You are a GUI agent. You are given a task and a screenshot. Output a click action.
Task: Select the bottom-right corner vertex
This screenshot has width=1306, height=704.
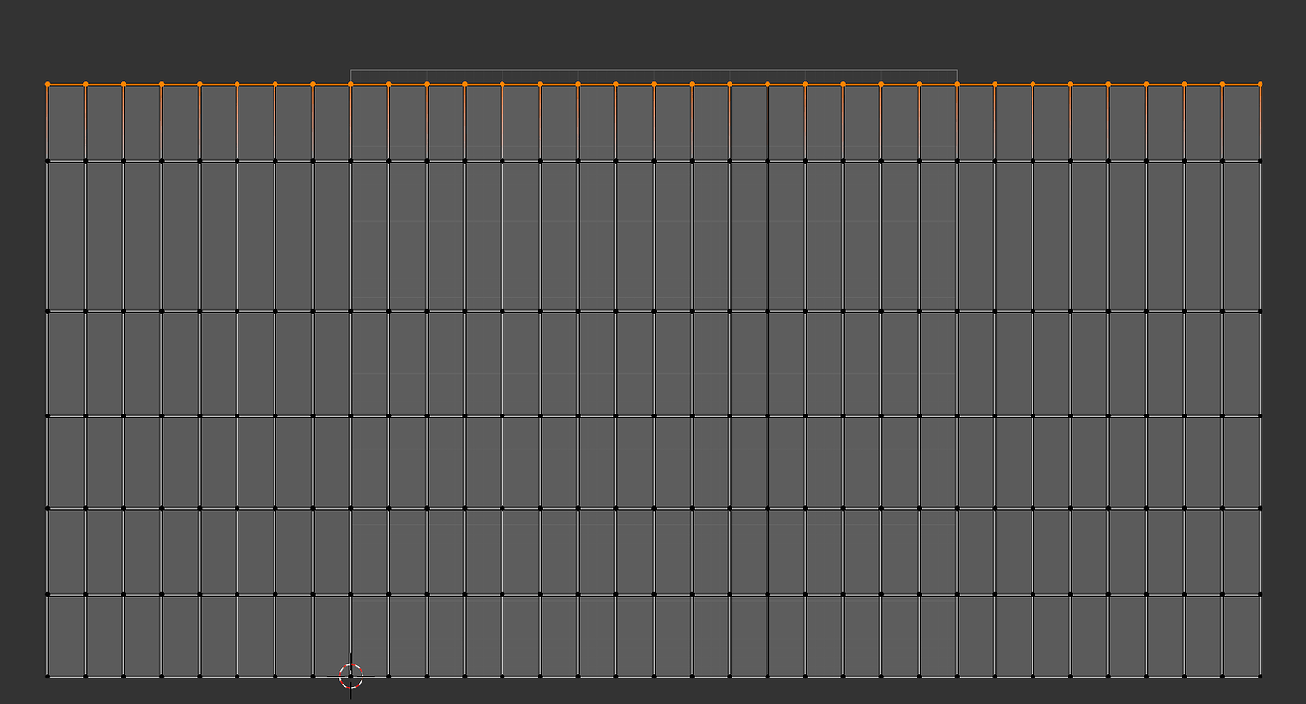click(1261, 675)
